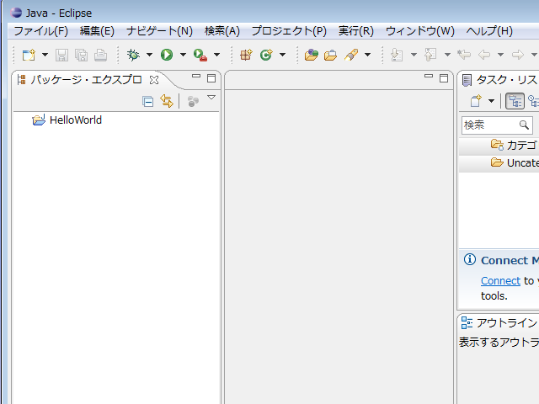The image size is (539, 404).
Task: Select the タスク・リス tab
Action: 499,80
